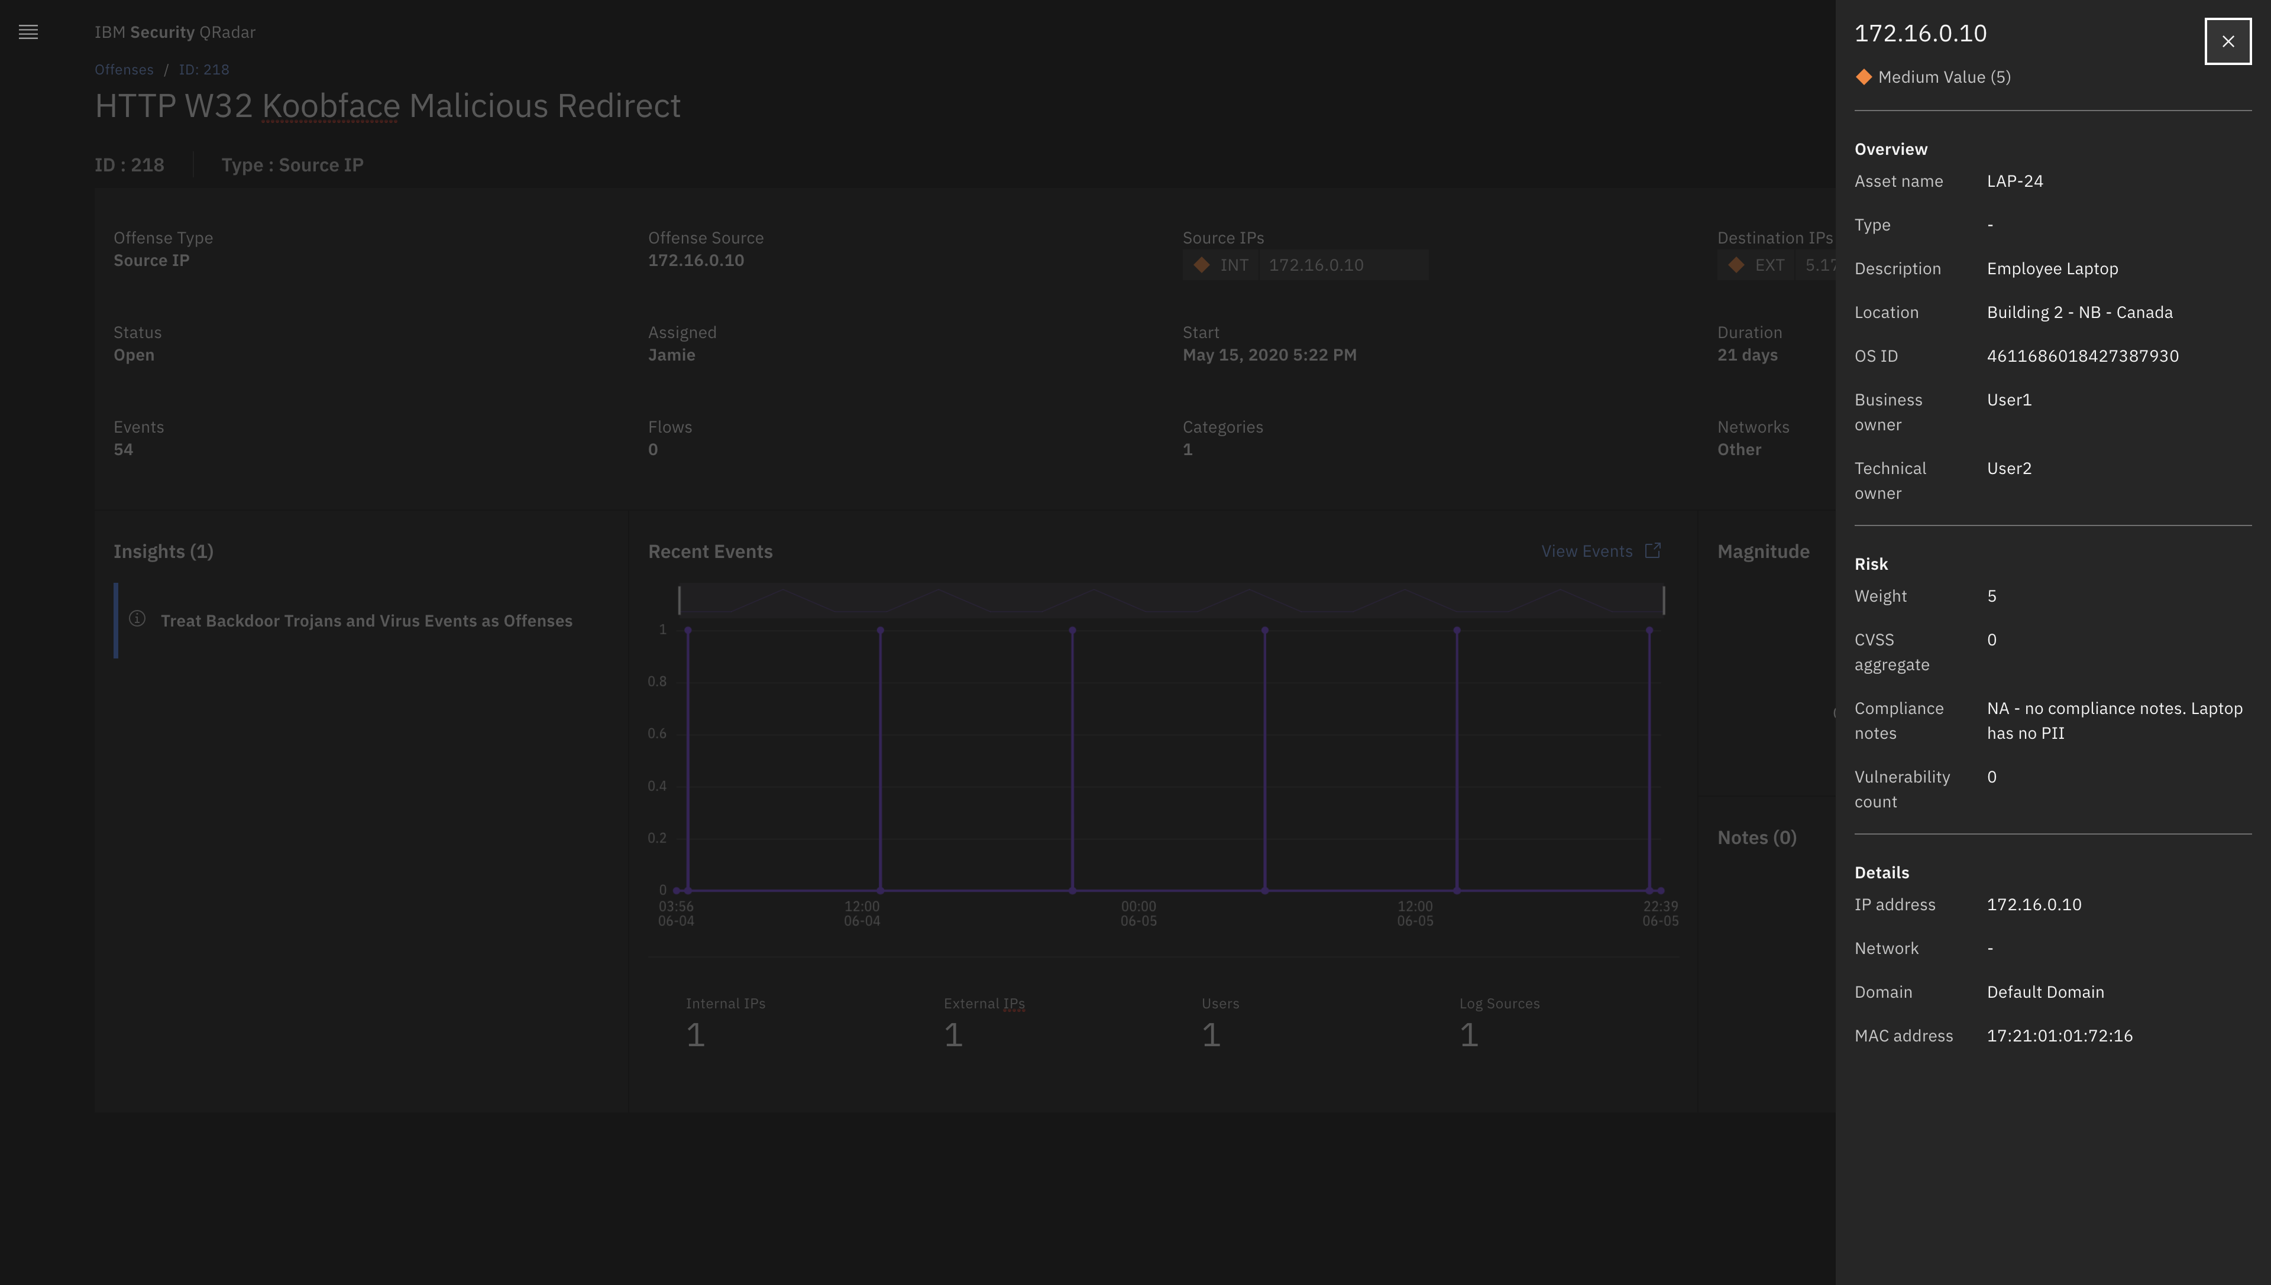Click the MAC address value 17:21:01:01:72:16
2271x1285 pixels.
coord(2059,1036)
